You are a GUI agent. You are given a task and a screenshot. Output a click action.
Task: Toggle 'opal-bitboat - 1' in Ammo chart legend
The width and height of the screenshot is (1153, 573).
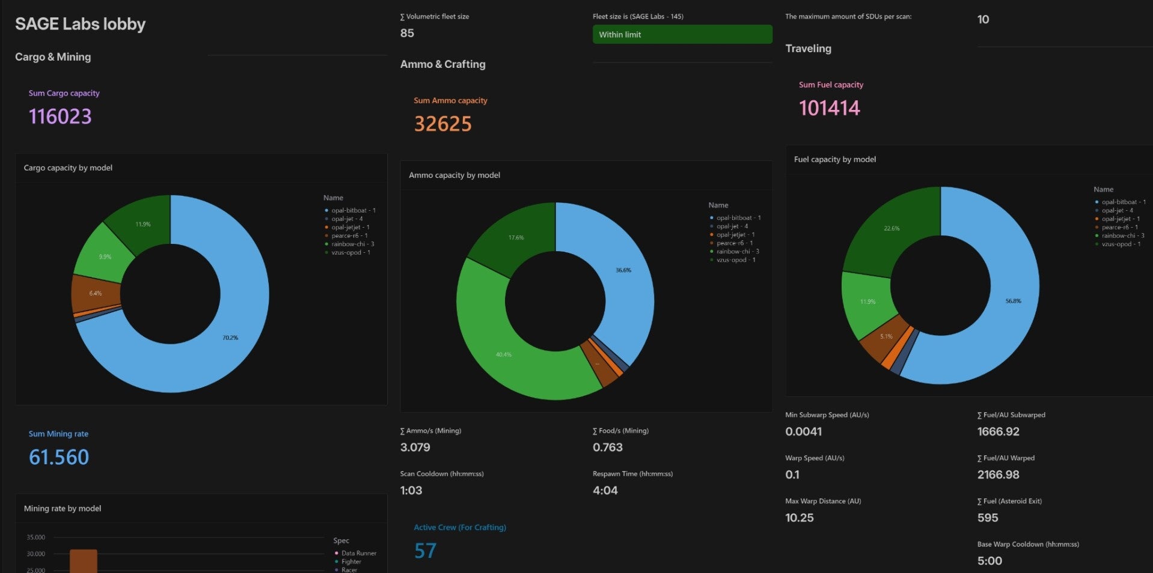pos(736,218)
